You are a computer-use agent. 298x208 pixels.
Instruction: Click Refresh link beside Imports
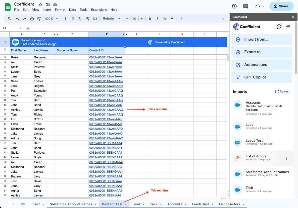point(283,91)
